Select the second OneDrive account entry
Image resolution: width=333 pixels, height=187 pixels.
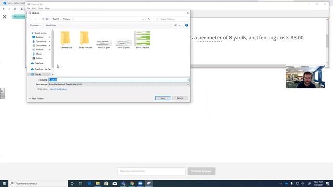pyautogui.click(x=41, y=69)
